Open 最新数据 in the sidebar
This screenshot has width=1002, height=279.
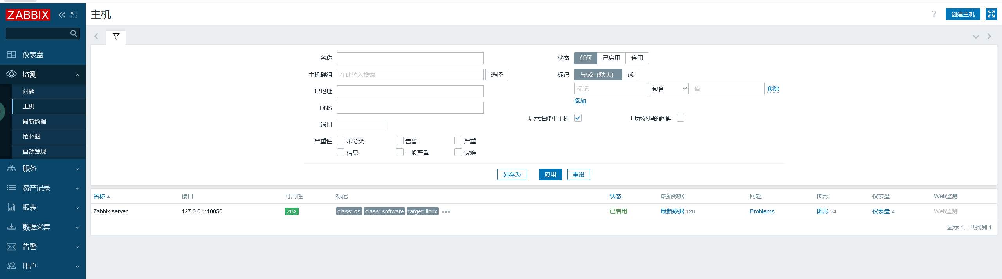(x=34, y=122)
